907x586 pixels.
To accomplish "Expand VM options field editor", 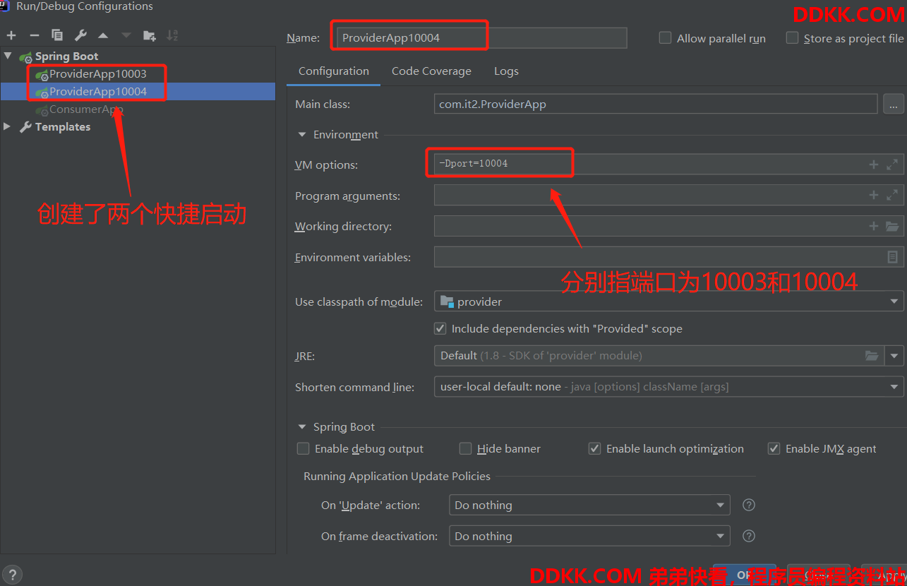I will [x=892, y=165].
